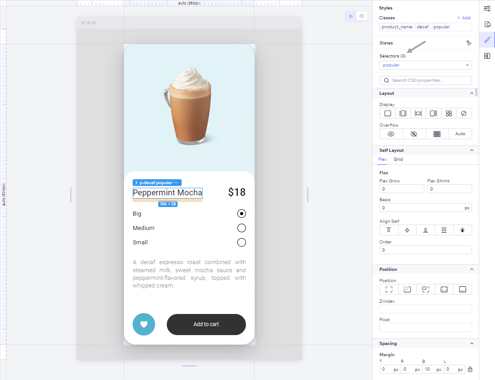The width and height of the screenshot is (495, 380).
Task: Set position to static
Action: click(x=388, y=290)
